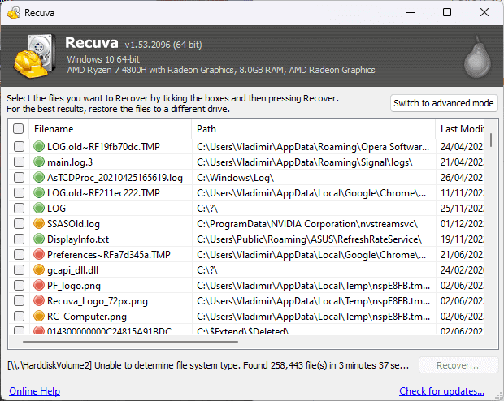
Task: Tick checkbox for Preferences~RFa7d345a.TMP
Action: (19, 254)
